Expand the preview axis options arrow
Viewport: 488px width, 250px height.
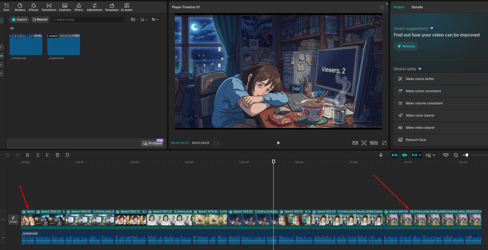tap(434, 155)
